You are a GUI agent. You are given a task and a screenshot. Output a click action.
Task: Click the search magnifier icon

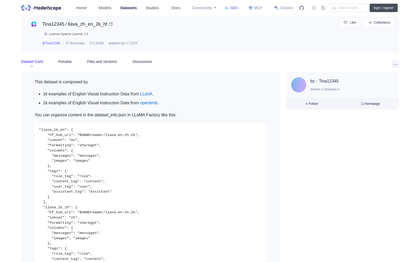point(334,8)
